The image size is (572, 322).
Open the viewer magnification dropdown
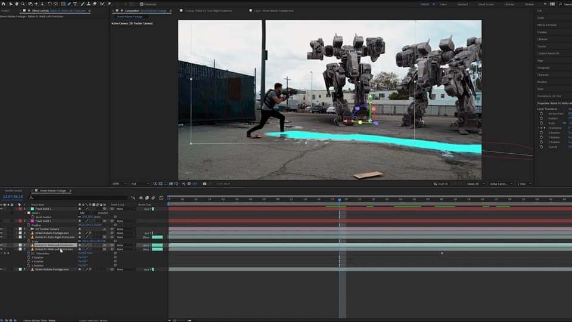click(119, 184)
